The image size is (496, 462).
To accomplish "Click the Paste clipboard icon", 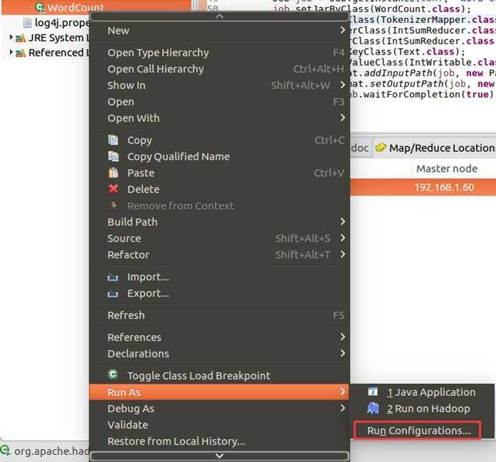I will pyautogui.click(x=113, y=173).
